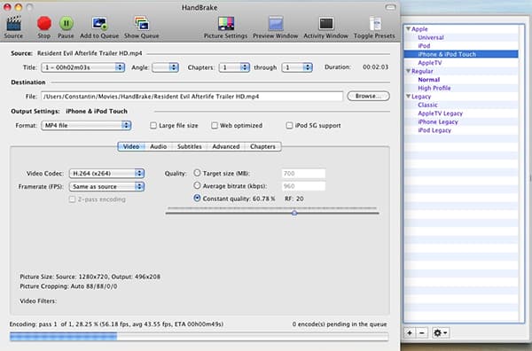Image resolution: width=532 pixels, height=351 pixels.
Task: Click the Average bitrate 960 field
Action: (303, 186)
